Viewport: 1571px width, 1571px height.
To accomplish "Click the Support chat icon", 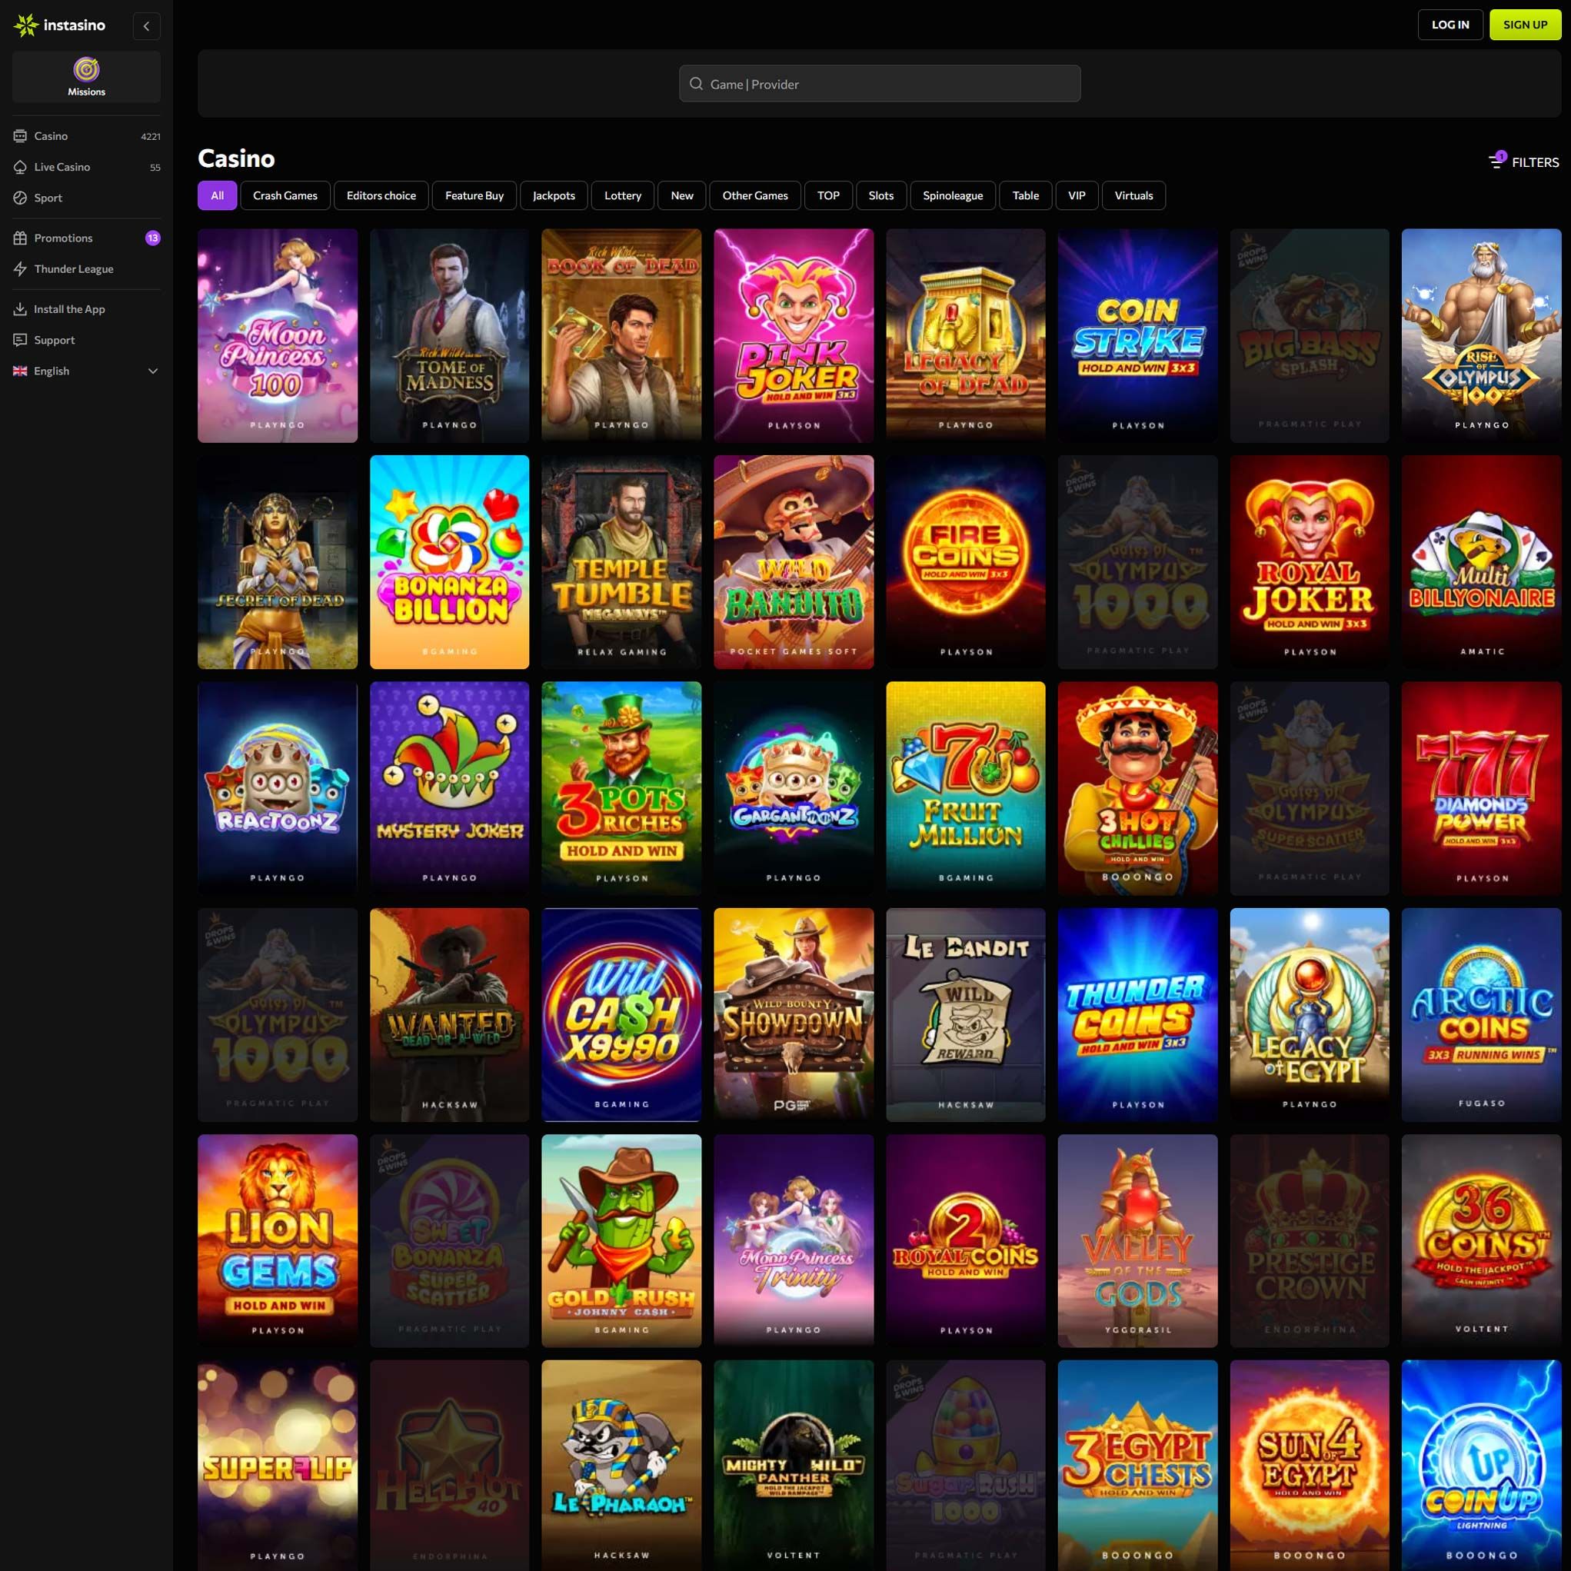I will point(20,340).
